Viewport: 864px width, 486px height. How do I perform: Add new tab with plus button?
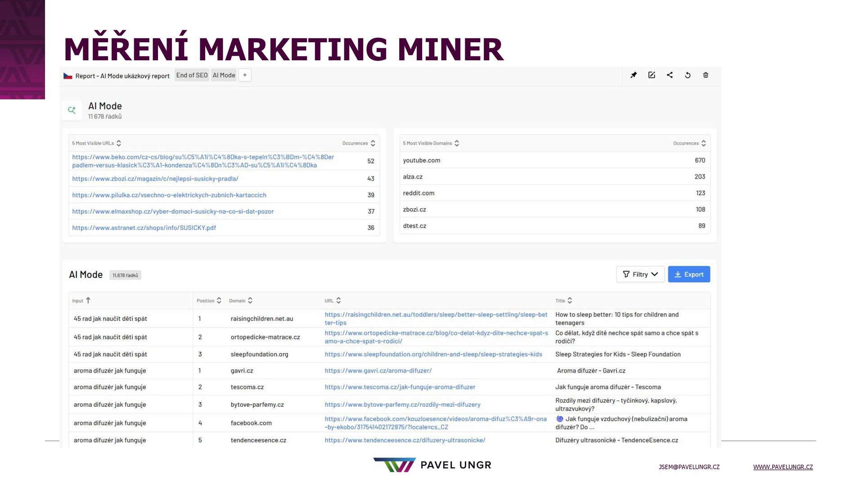coord(245,75)
